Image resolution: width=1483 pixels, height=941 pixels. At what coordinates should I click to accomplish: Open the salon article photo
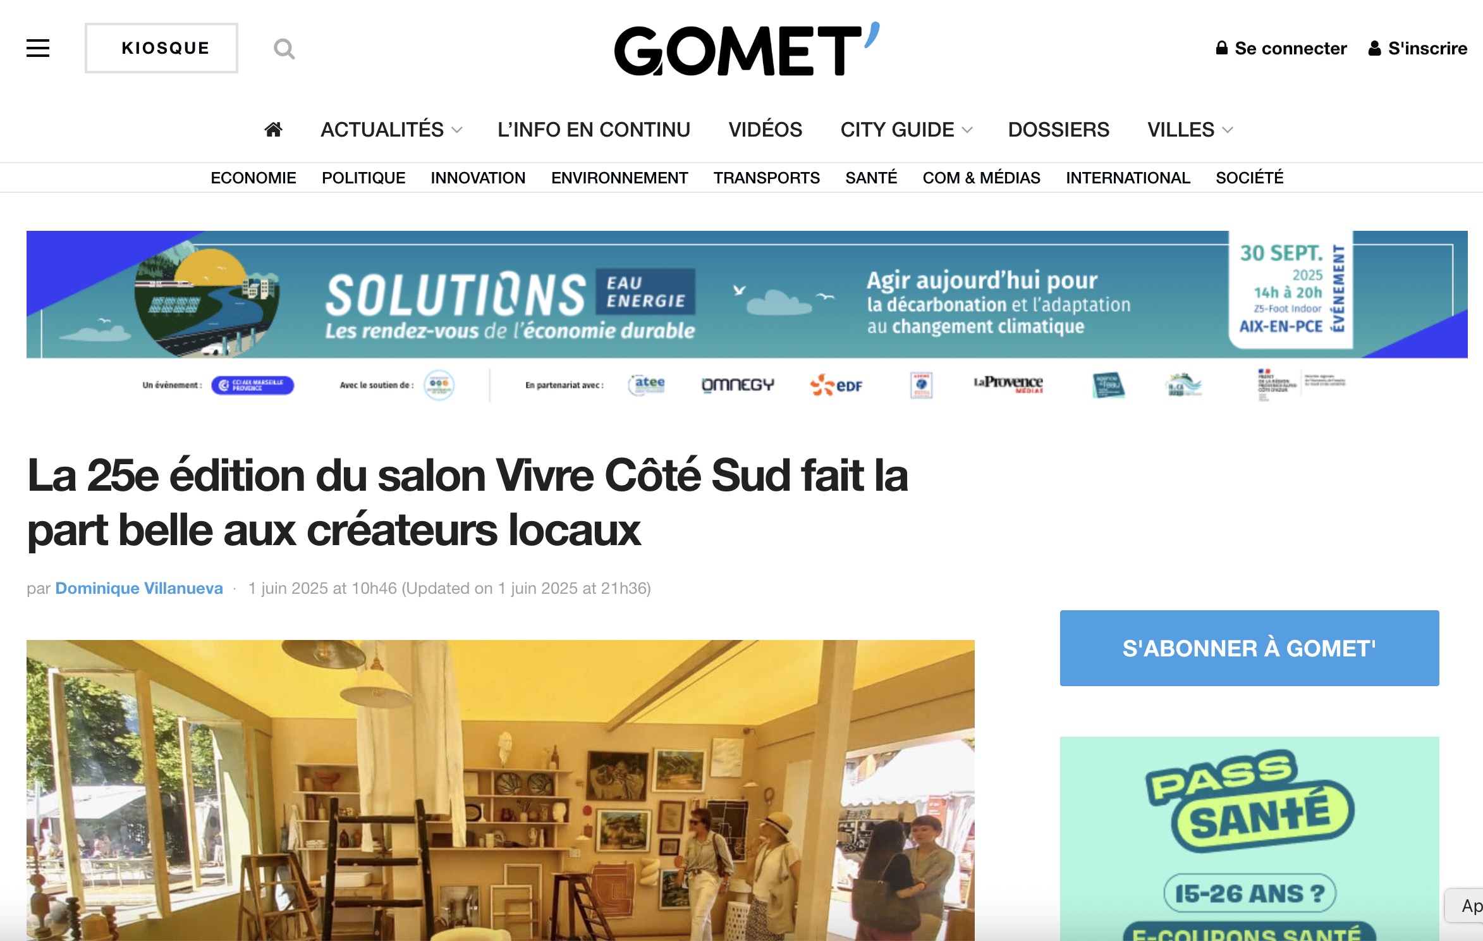(500, 790)
